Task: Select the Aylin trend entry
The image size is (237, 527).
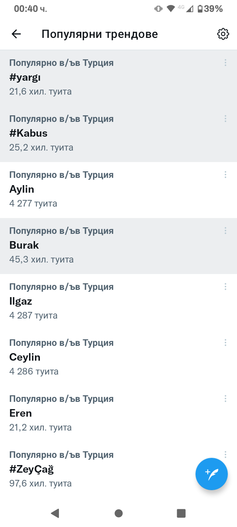Action: (x=99, y=190)
